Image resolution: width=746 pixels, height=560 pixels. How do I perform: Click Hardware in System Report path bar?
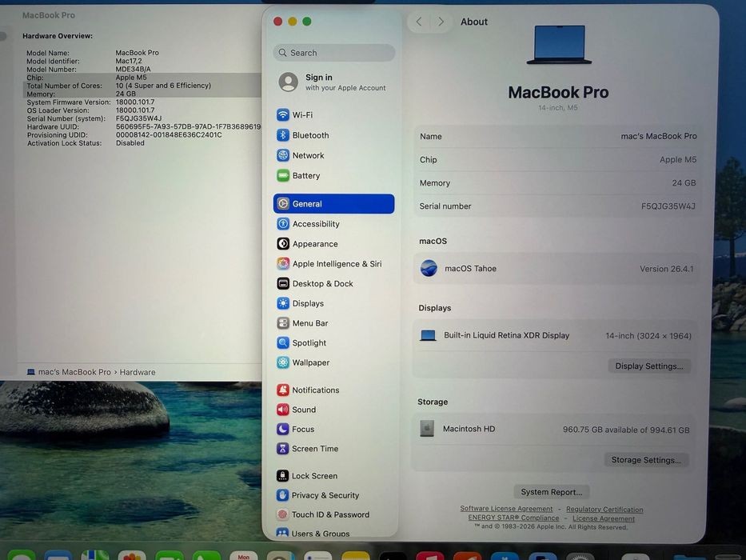tap(138, 372)
